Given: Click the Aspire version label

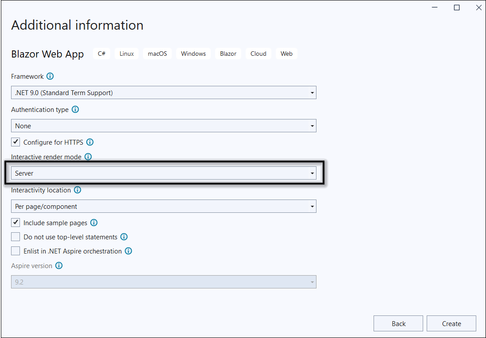Looking at the screenshot, I should pyautogui.click(x=31, y=266).
